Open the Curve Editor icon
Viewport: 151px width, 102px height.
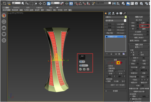click(x=132, y=4)
